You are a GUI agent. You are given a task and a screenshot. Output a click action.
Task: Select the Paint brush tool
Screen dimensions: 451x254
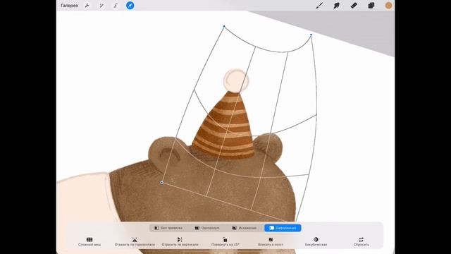[319, 6]
